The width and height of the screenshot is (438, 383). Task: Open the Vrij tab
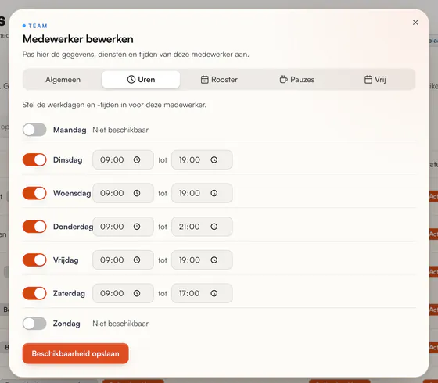tap(375, 80)
